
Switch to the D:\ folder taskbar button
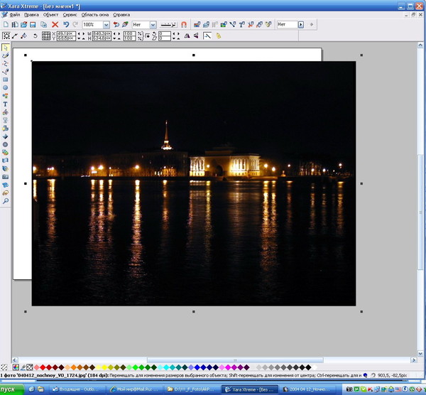point(192,389)
